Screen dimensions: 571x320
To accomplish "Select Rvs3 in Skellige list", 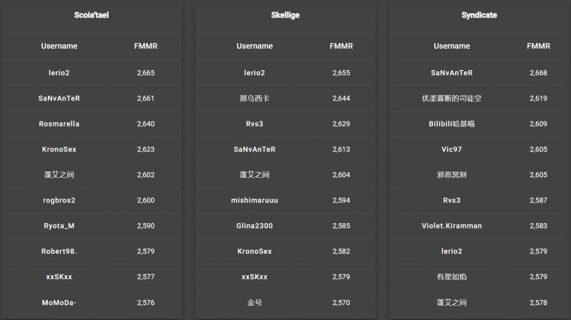I will pos(254,124).
